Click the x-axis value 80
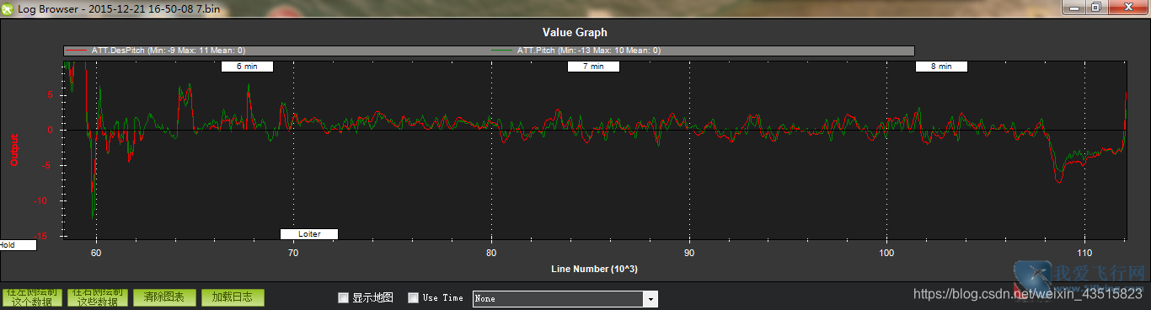The image size is (1151, 310). point(491,253)
